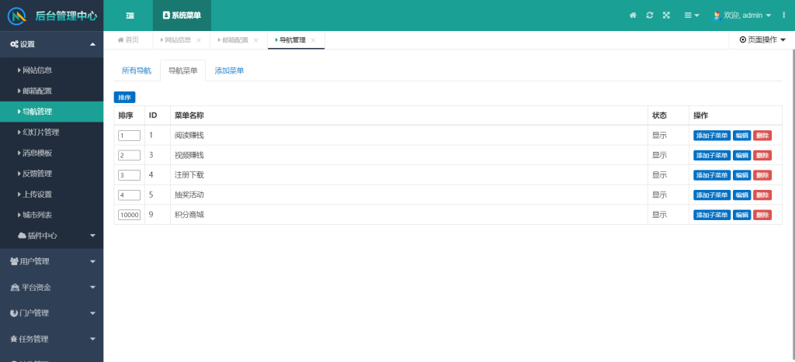795x362 pixels.
Task: Expand the 插件中心 submenu
Action: 92,236
